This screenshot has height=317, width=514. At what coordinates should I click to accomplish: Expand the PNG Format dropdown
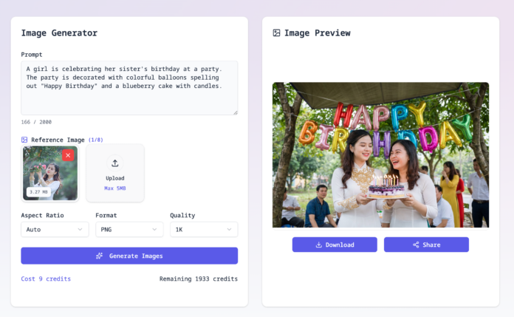coord(129,230)
